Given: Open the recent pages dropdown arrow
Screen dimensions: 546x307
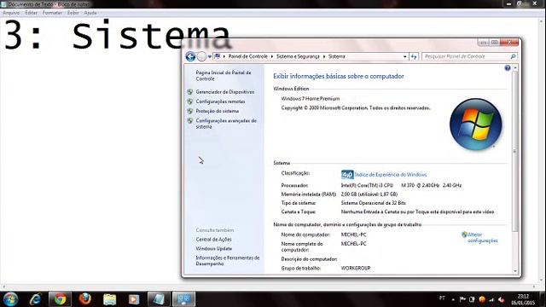Looking at the screenshot, I should (210, 57).
